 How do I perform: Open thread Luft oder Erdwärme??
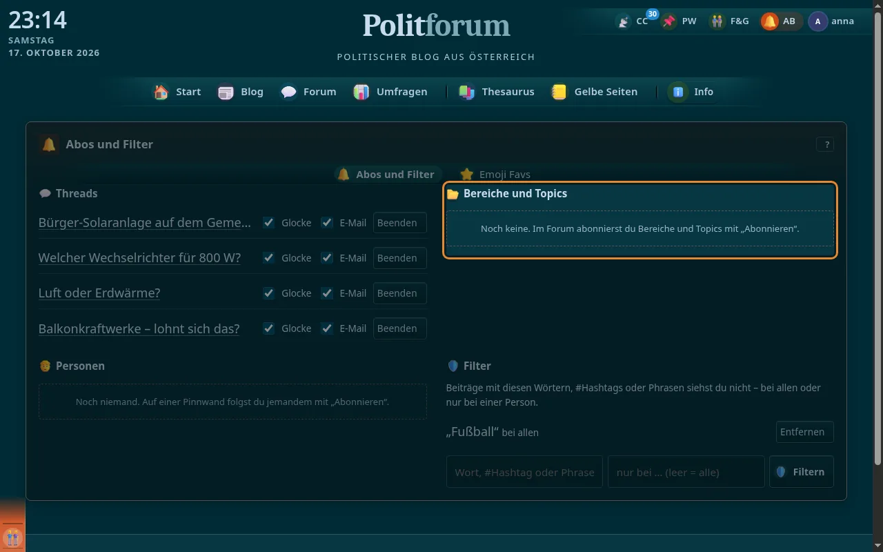click(x=99, y=293)
